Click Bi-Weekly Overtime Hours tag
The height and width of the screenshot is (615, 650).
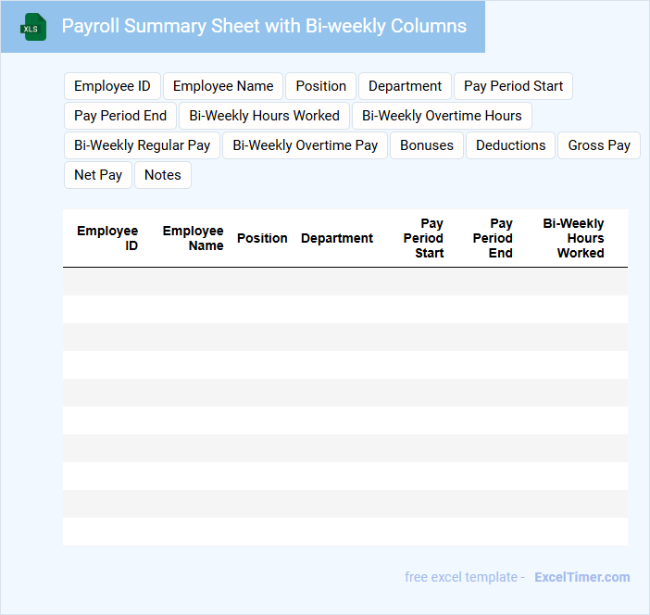pyautogui.click(x=442, y=116)
